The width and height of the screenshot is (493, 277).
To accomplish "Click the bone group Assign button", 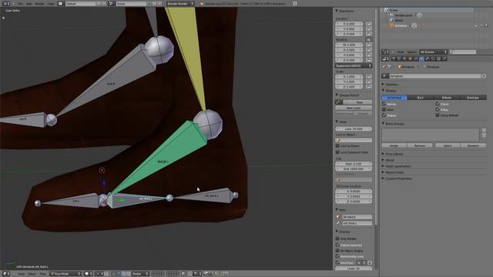I will (394, 145).
